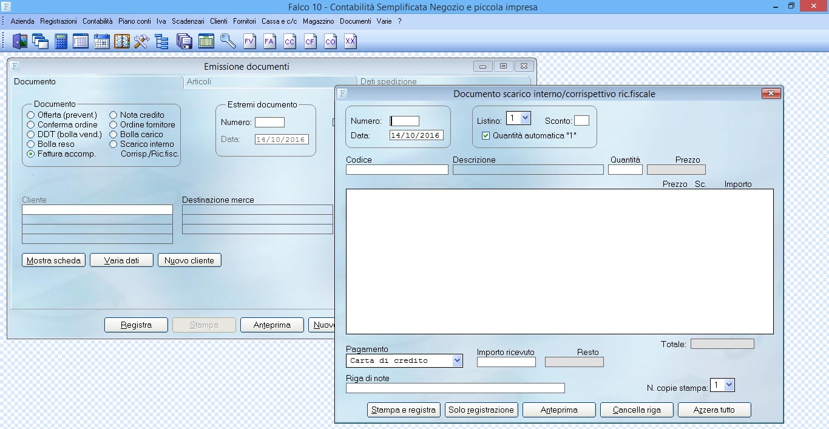Click the Sconto input field
The image size is (829, 429).
click(x=581, y=120)
